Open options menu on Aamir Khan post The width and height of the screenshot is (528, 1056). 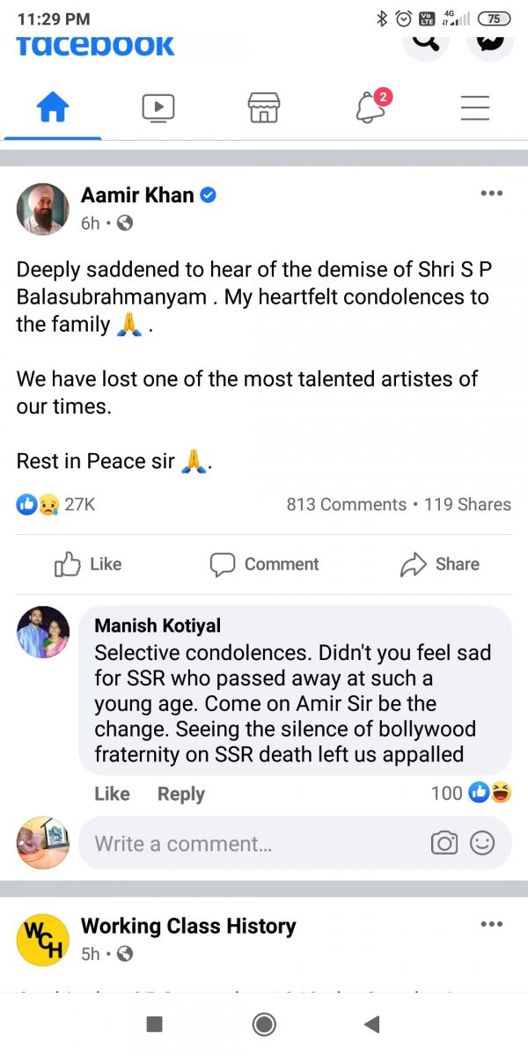(x=491, y=194)
